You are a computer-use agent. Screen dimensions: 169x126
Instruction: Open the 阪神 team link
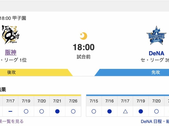click(11, 52)
